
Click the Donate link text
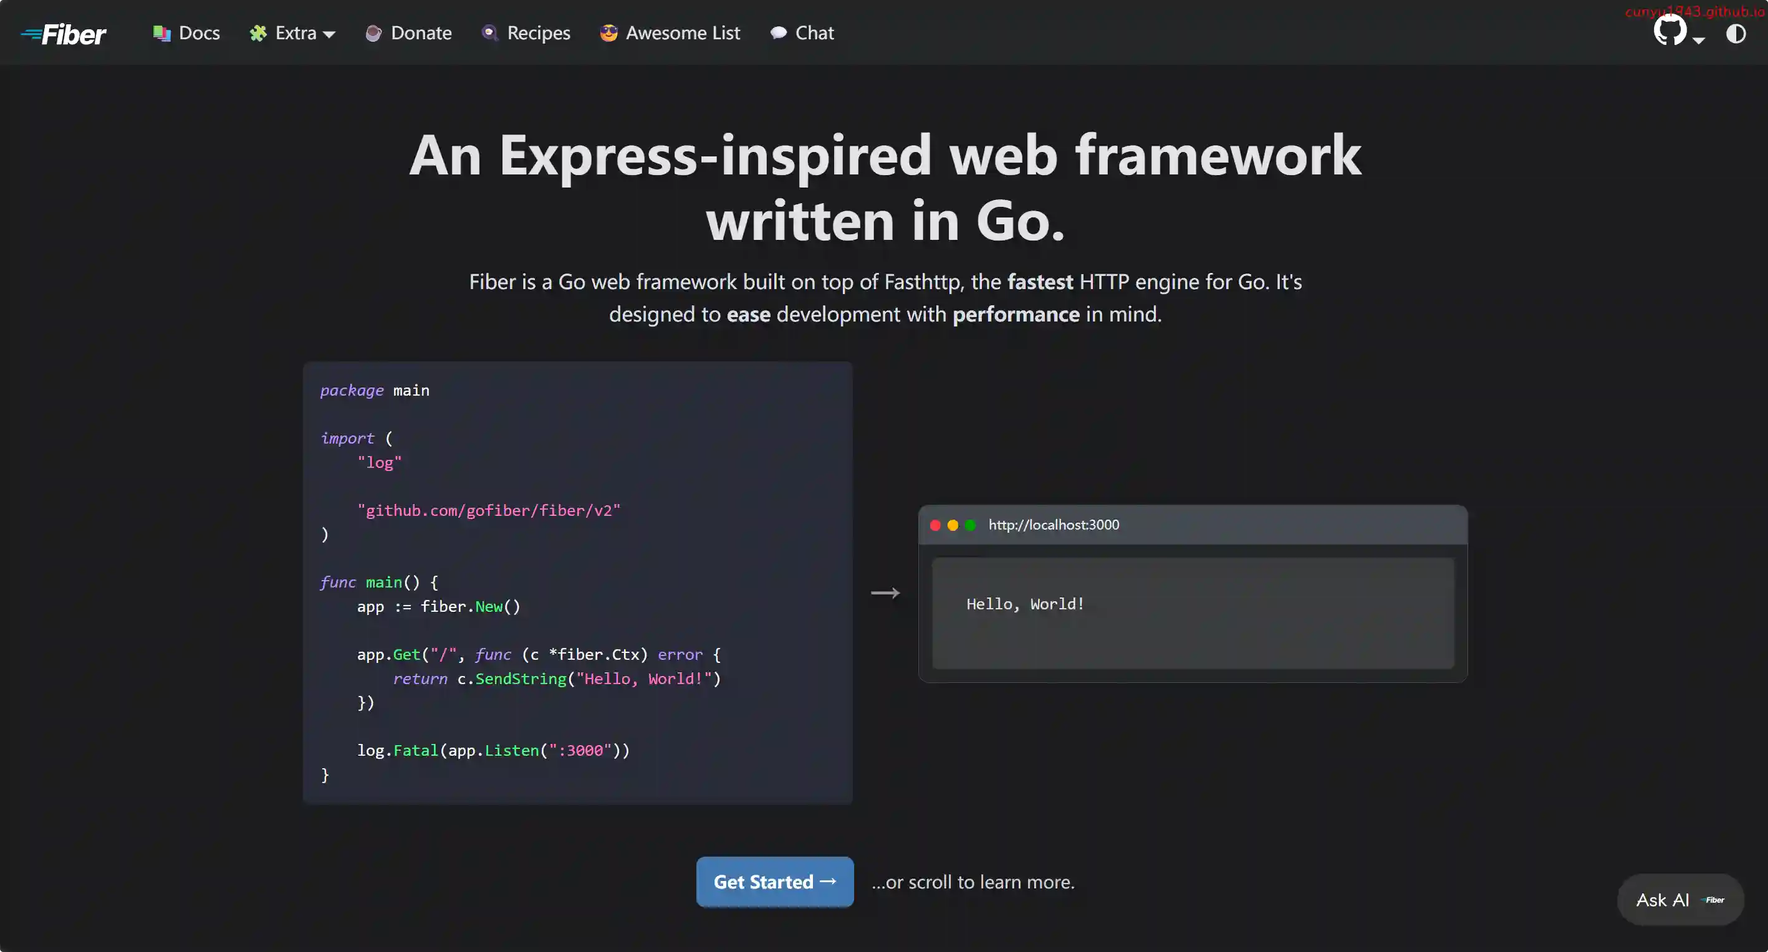point(421,34)
